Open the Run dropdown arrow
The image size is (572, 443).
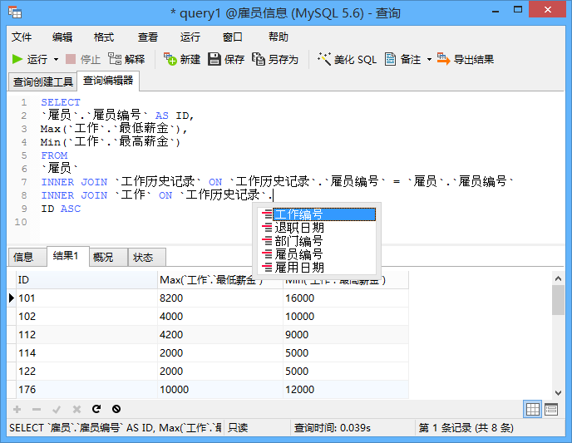coord(56,60)
